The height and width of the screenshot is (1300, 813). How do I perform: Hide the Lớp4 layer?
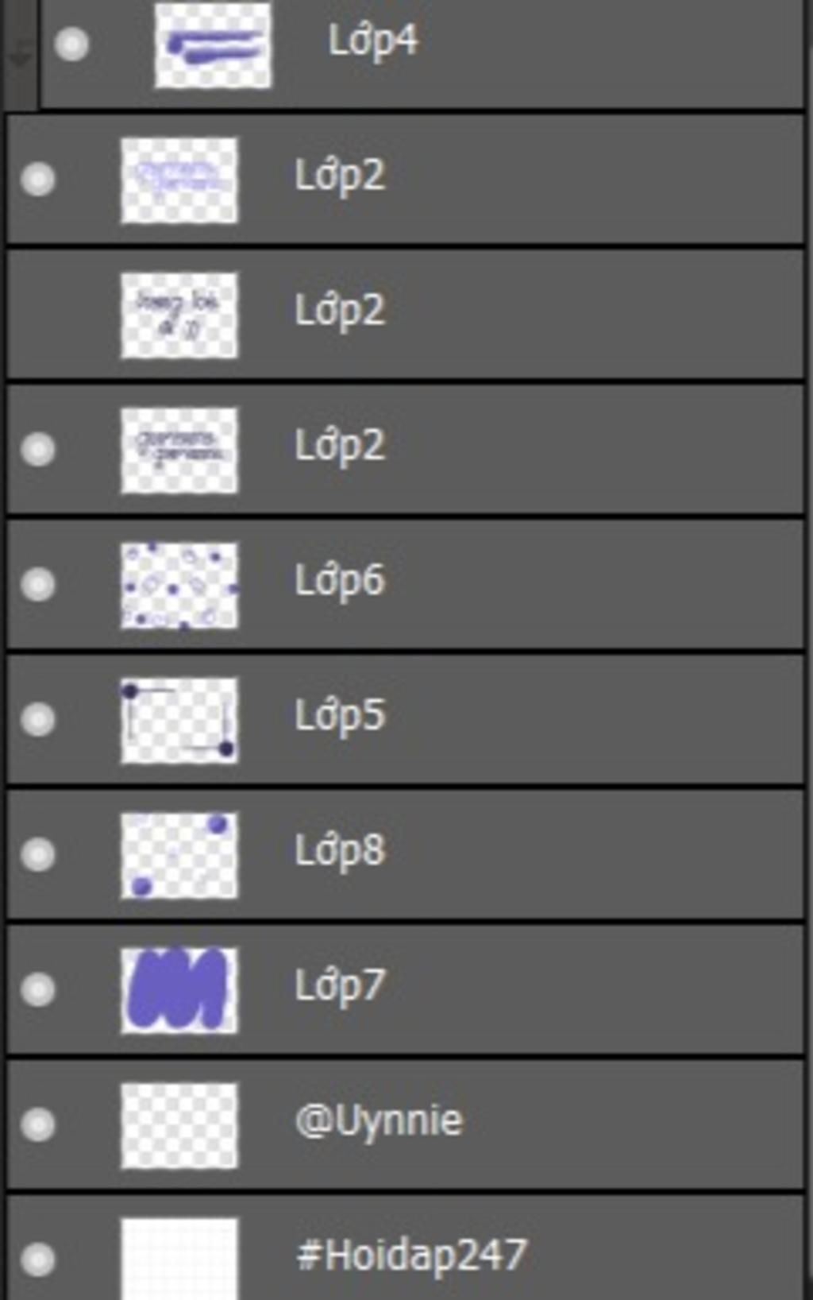[71, 44]
